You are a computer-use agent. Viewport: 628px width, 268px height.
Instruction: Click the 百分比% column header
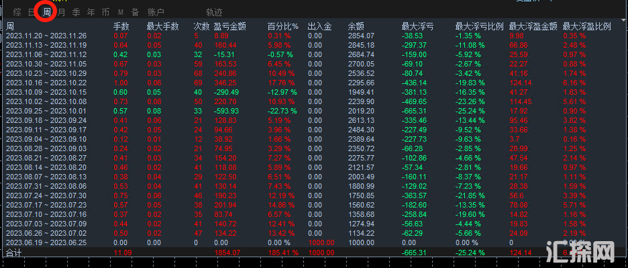[282, 26]
